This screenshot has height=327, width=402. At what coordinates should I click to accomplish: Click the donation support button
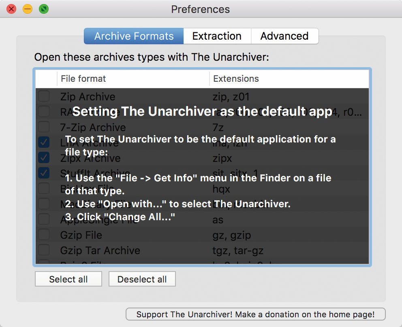click(x=256, y=314)
